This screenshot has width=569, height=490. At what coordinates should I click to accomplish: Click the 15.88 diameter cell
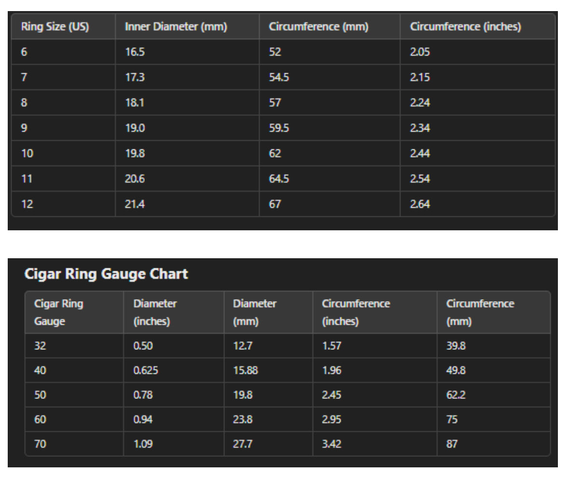(x=245, y=371)
